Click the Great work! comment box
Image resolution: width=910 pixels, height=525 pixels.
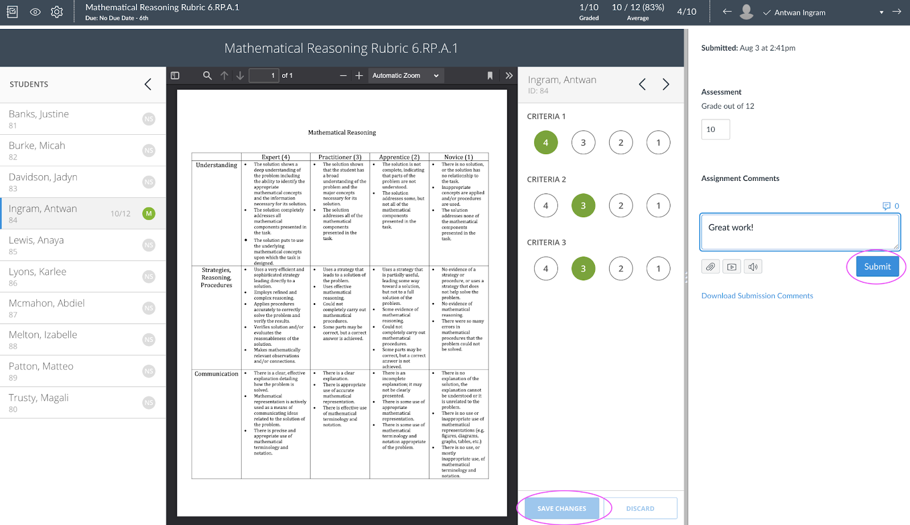[x=800, y=232]
